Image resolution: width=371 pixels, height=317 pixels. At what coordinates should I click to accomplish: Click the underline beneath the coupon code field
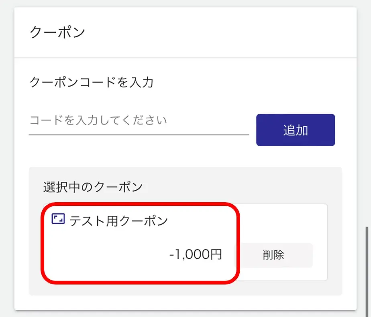pos(139,135)
